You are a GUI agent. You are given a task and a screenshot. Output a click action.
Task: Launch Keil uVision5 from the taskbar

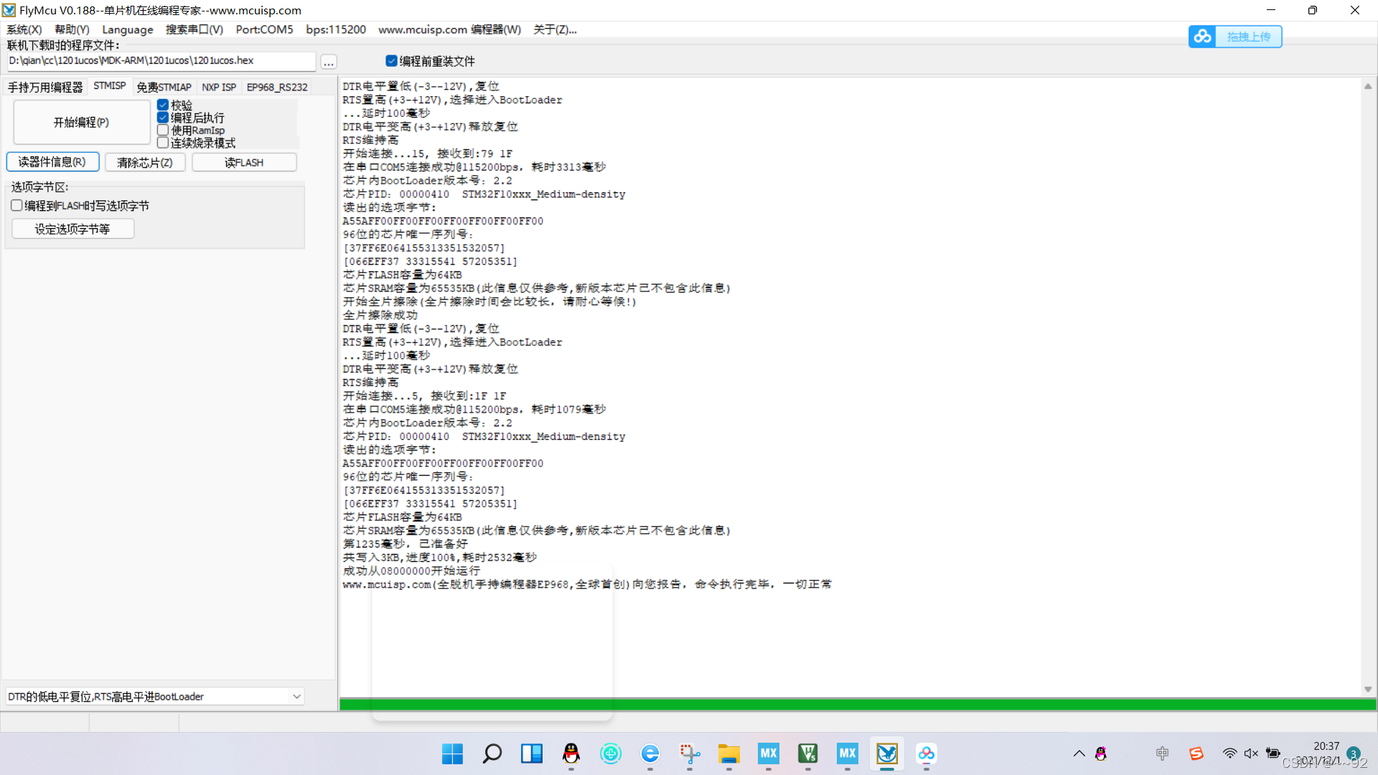(807, 754)
